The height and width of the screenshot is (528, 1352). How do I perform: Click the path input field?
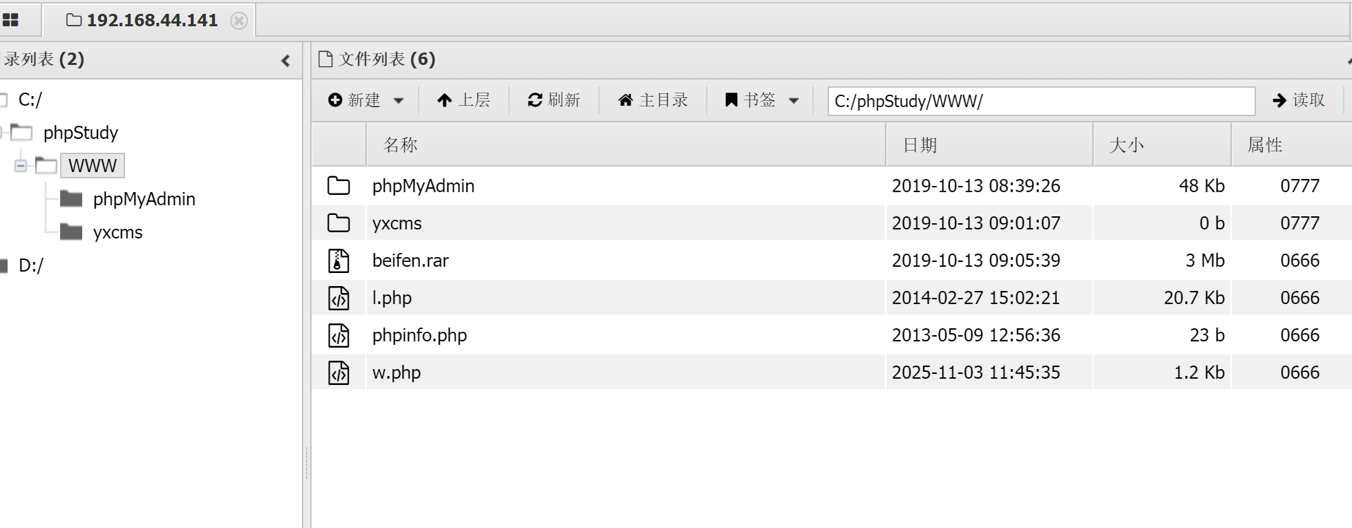pos(1040,101)
